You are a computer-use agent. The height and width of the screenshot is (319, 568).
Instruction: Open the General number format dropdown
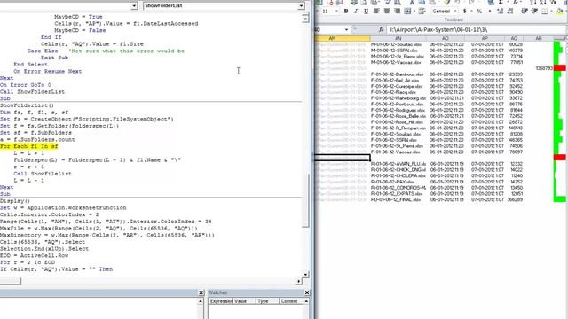(455, 12)
